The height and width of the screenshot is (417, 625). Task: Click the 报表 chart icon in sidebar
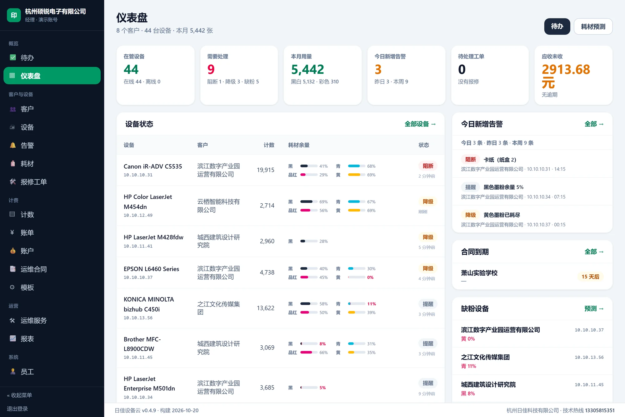[x=13, y=338]
